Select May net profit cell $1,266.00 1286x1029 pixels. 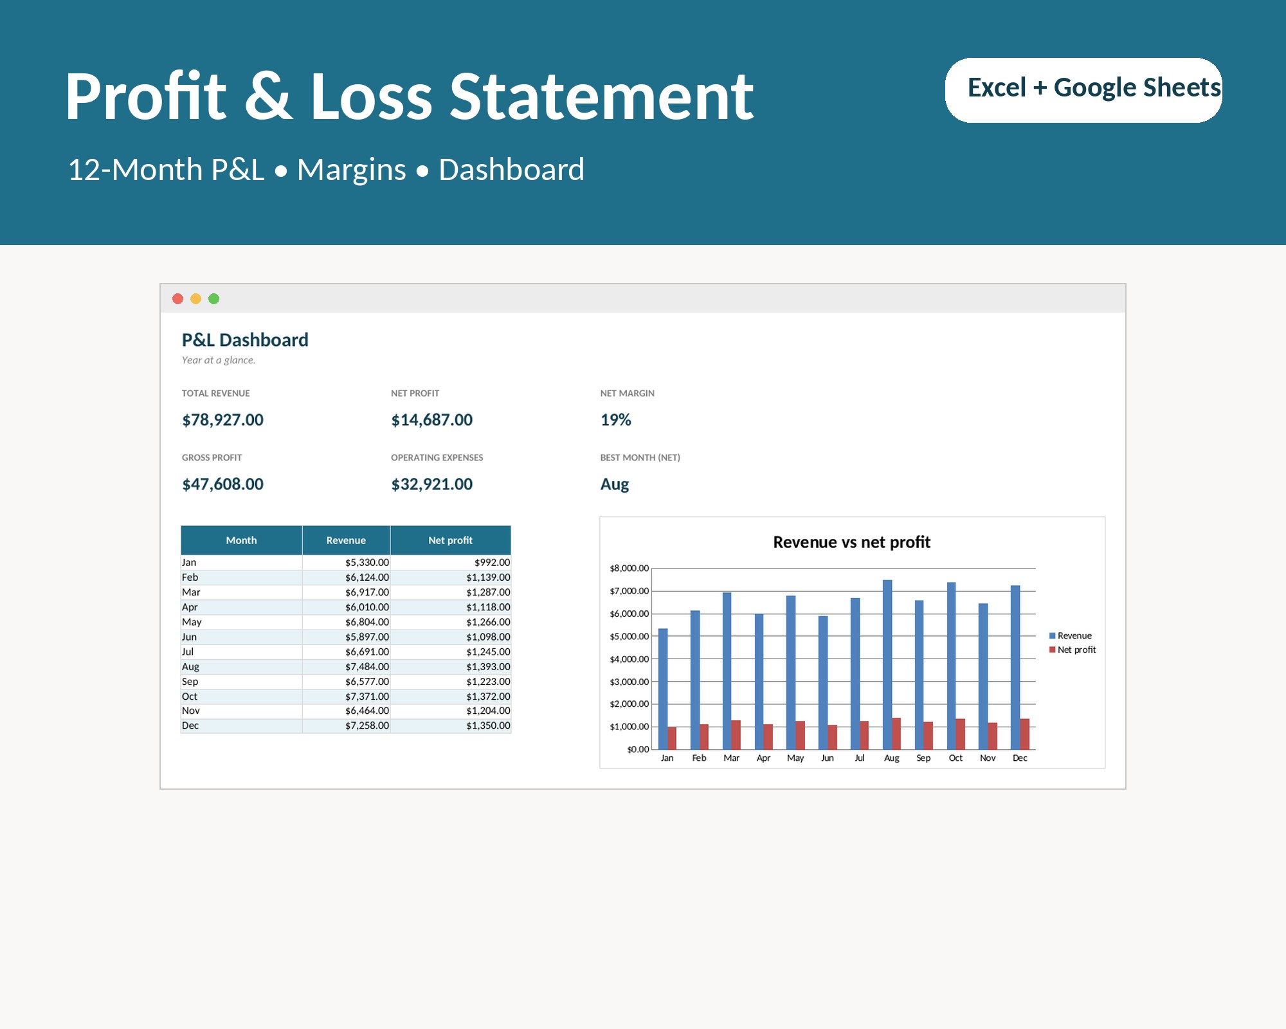pos(450,622)
